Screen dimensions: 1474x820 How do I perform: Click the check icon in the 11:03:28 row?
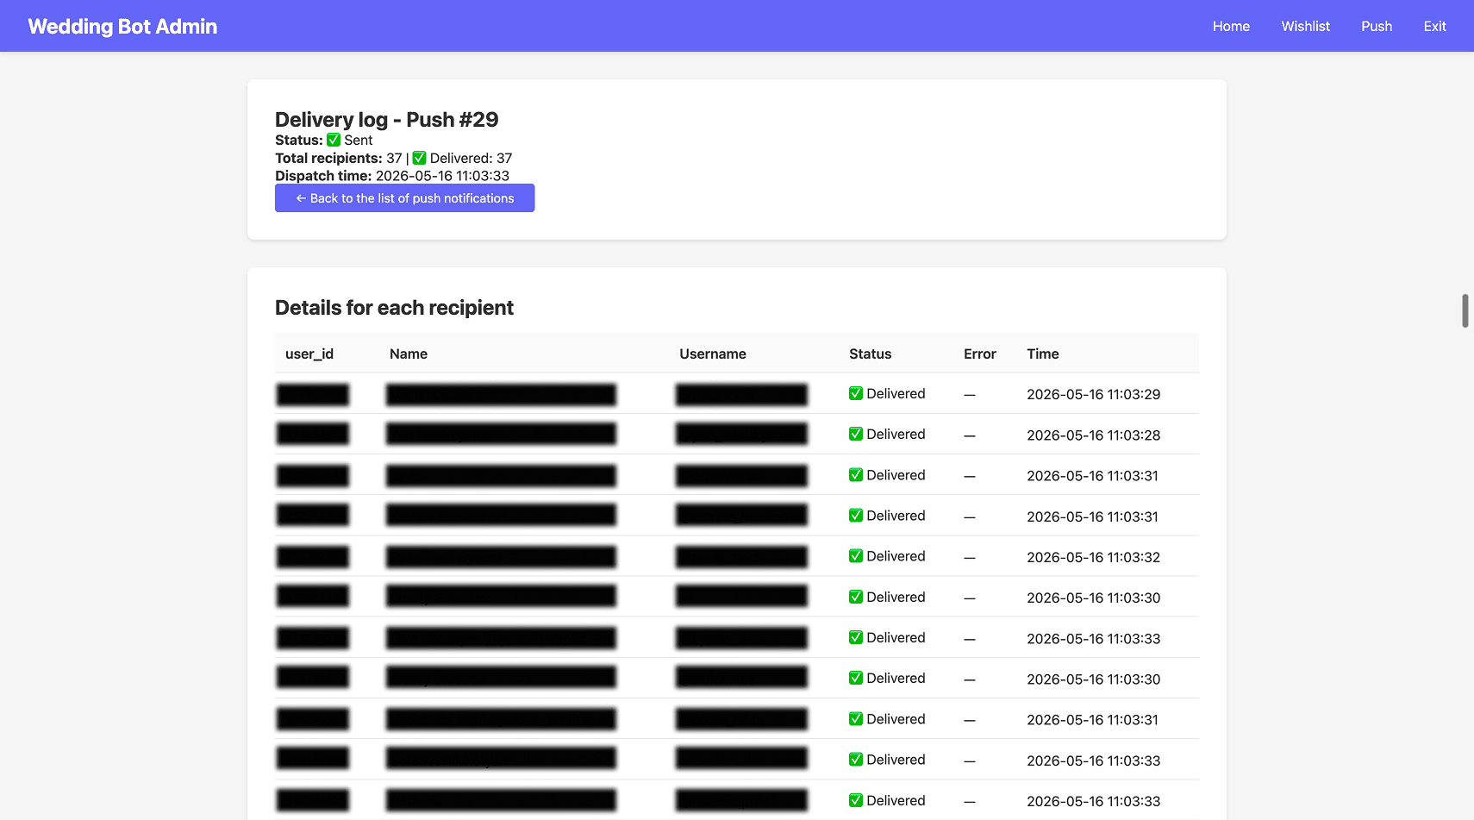coord(856,434)
